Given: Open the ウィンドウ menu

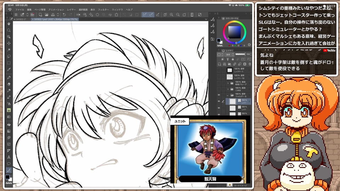Looking at the screenshot, I should (x=117, y=10).
